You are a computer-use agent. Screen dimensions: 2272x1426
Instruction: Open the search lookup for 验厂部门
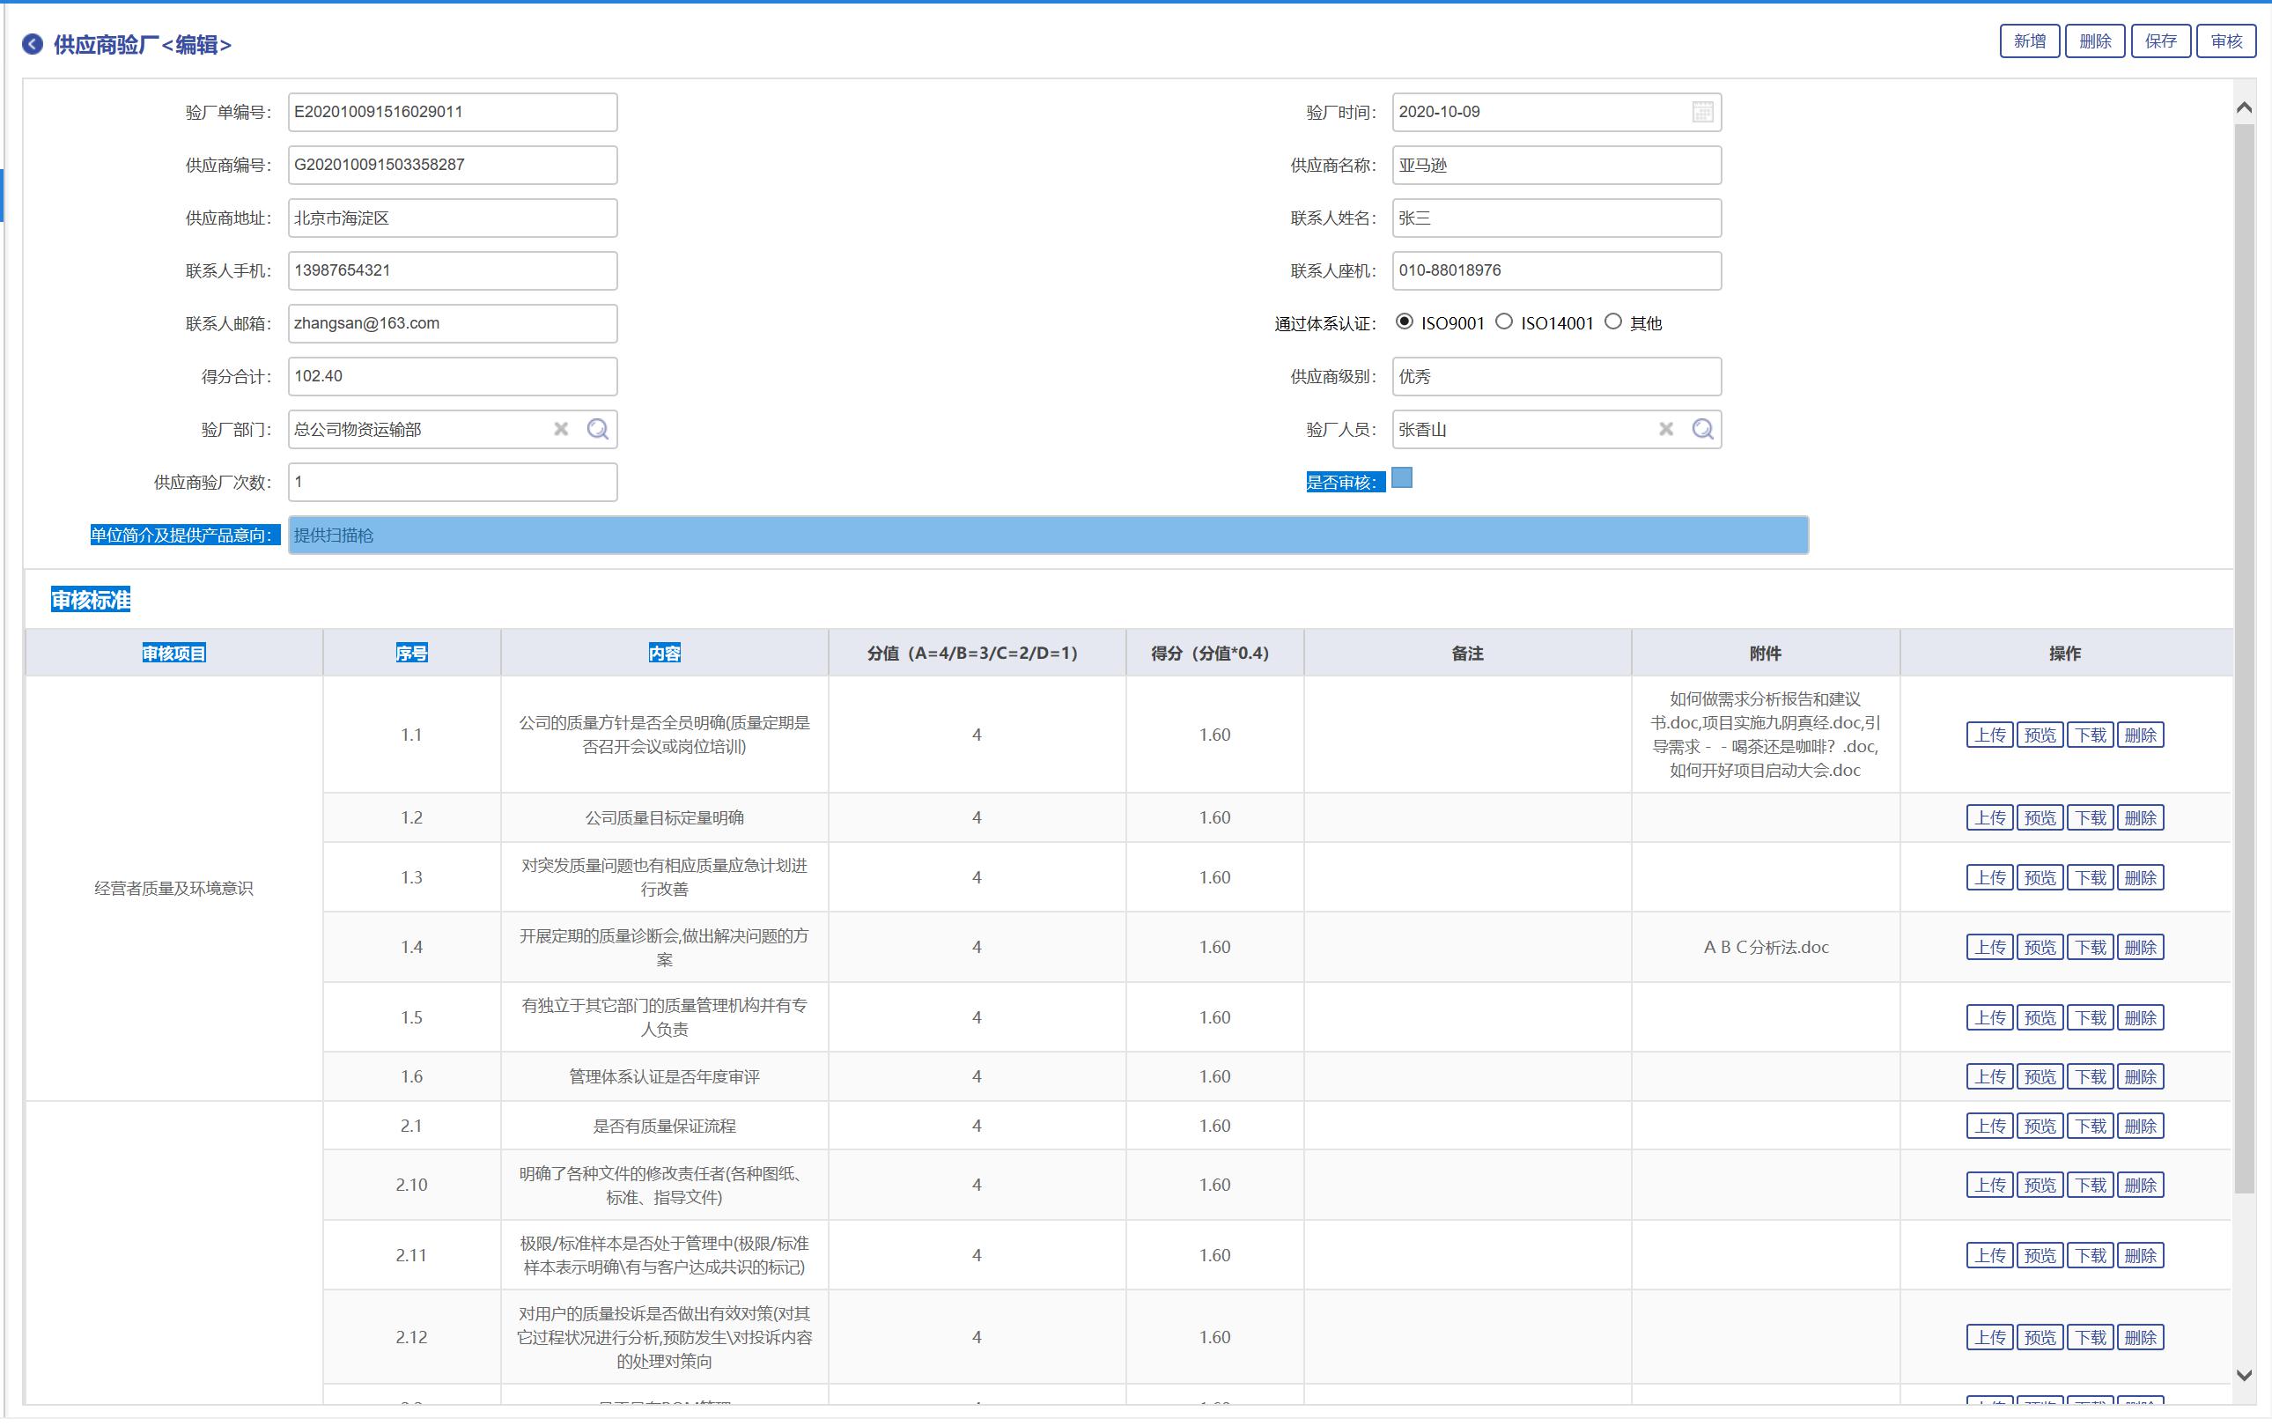[x=598, y=430]
